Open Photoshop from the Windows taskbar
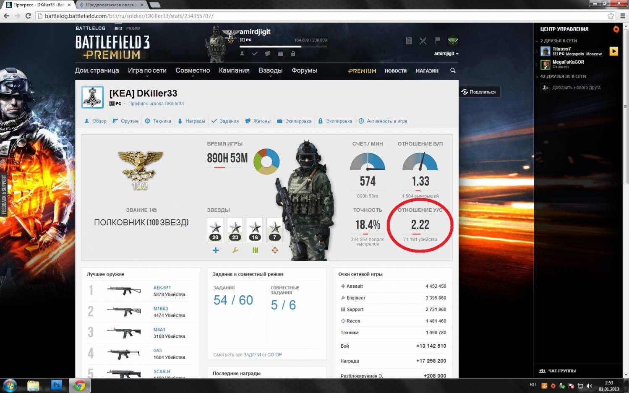 (x=56, y=385)
